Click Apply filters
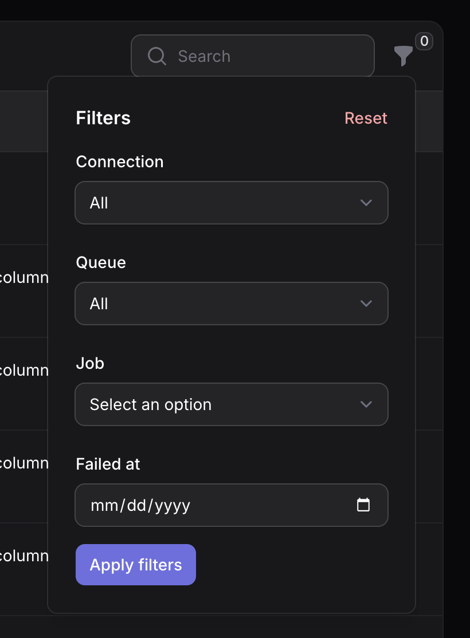The width and height of the screenshot is (470, 638). pyautogui.click(x=135, y=565)
